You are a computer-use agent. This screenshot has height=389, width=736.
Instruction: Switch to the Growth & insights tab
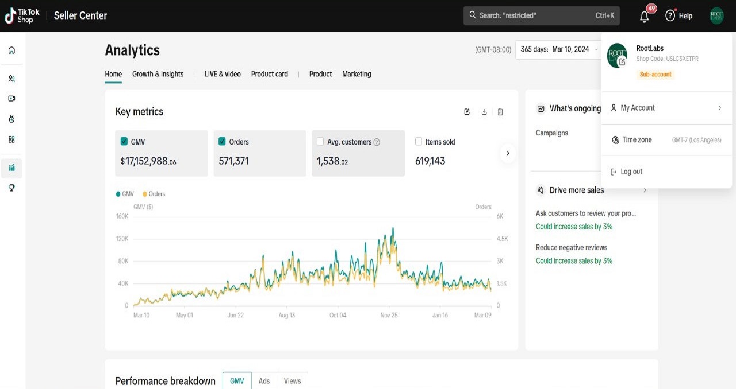[158, 74]
